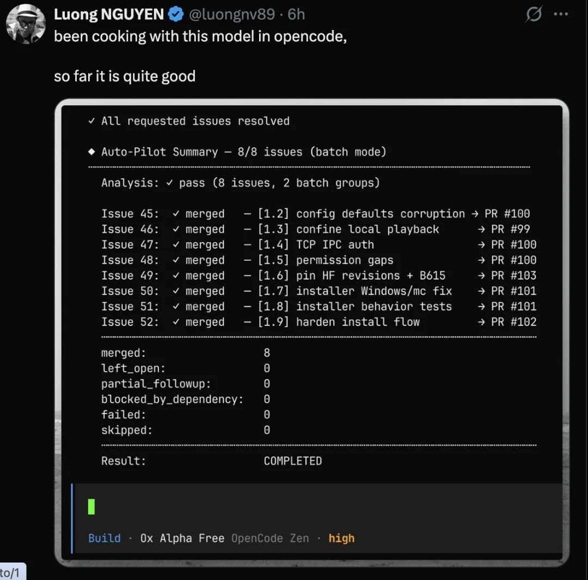Screen dimensions: 588x580
Task: Click the diamond icon before Auto-Pilot Summary
Action: click(x=91, y=152)
